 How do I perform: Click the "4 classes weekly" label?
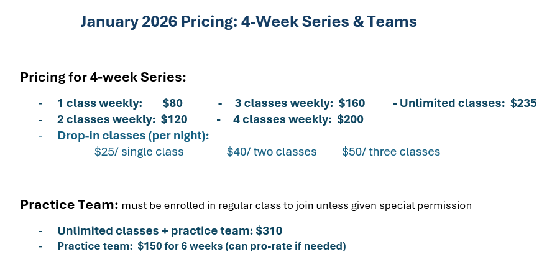283,119
